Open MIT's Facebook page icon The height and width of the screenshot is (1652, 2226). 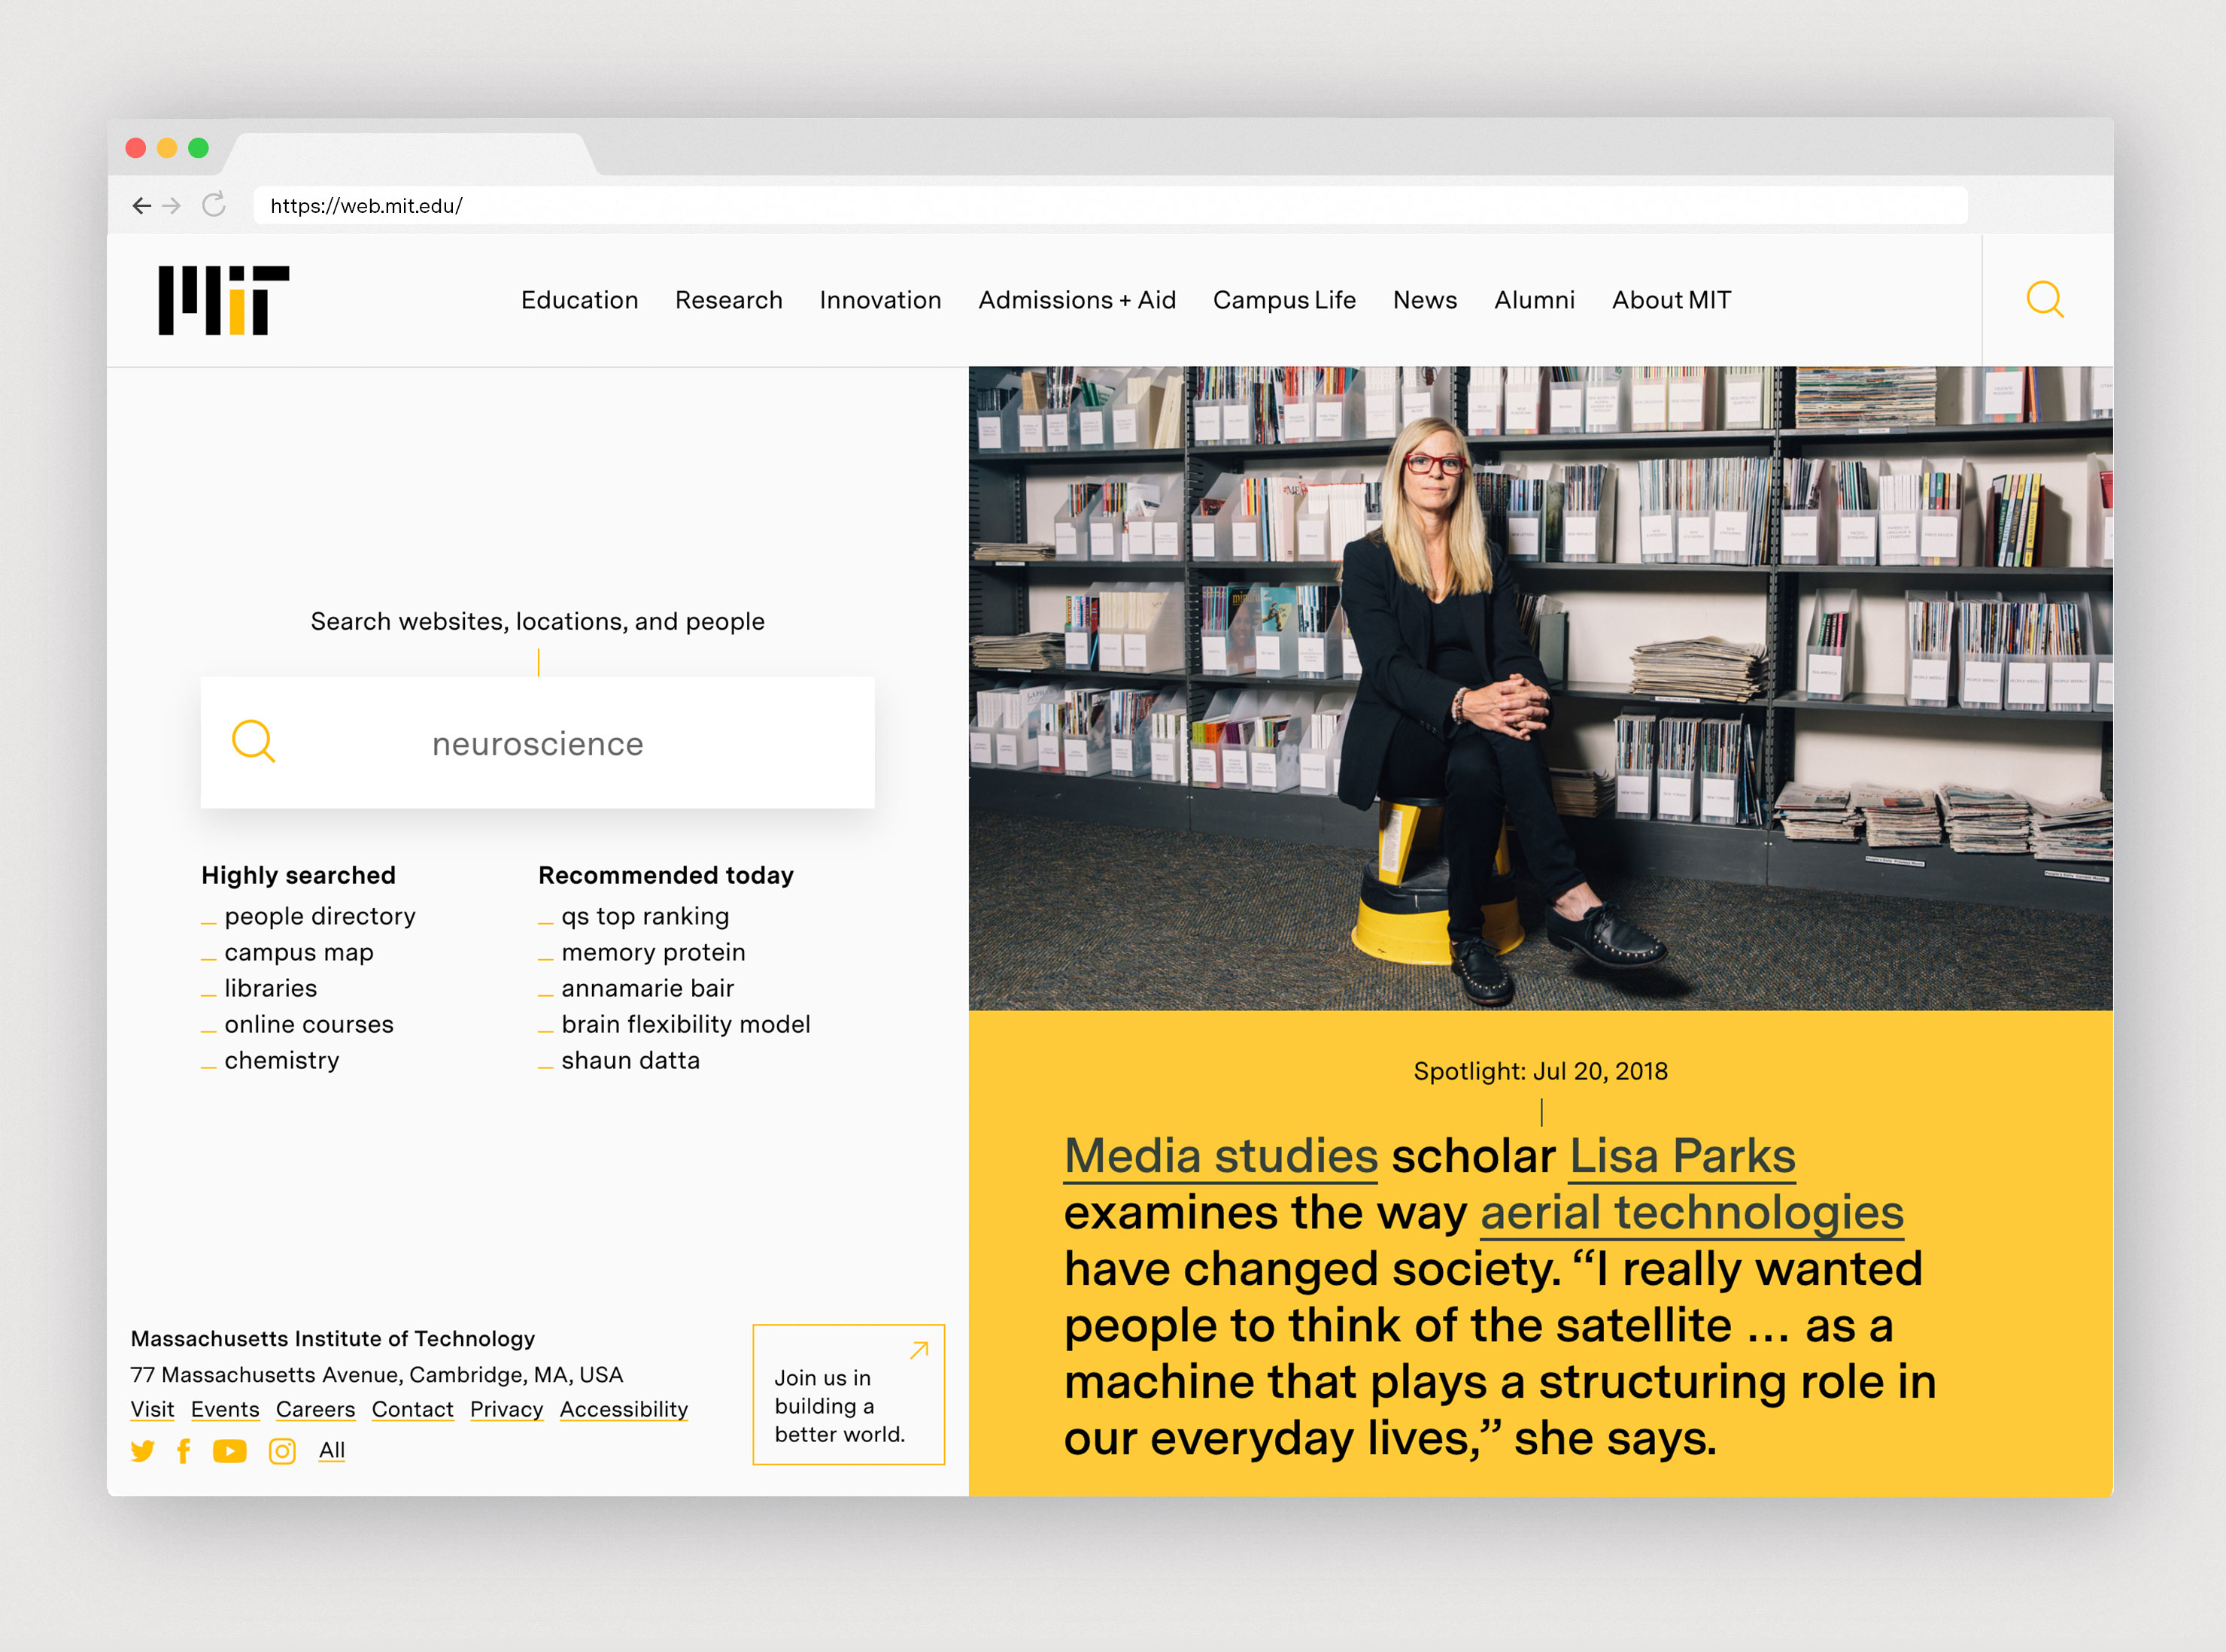click(183, 1451)
